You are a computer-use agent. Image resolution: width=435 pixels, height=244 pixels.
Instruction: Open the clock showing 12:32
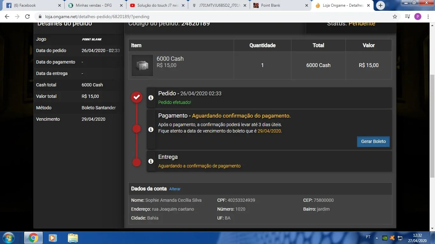[417, 238]
